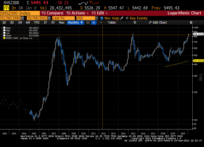Click the closing price 5495.43 in red

click(39, 2)
